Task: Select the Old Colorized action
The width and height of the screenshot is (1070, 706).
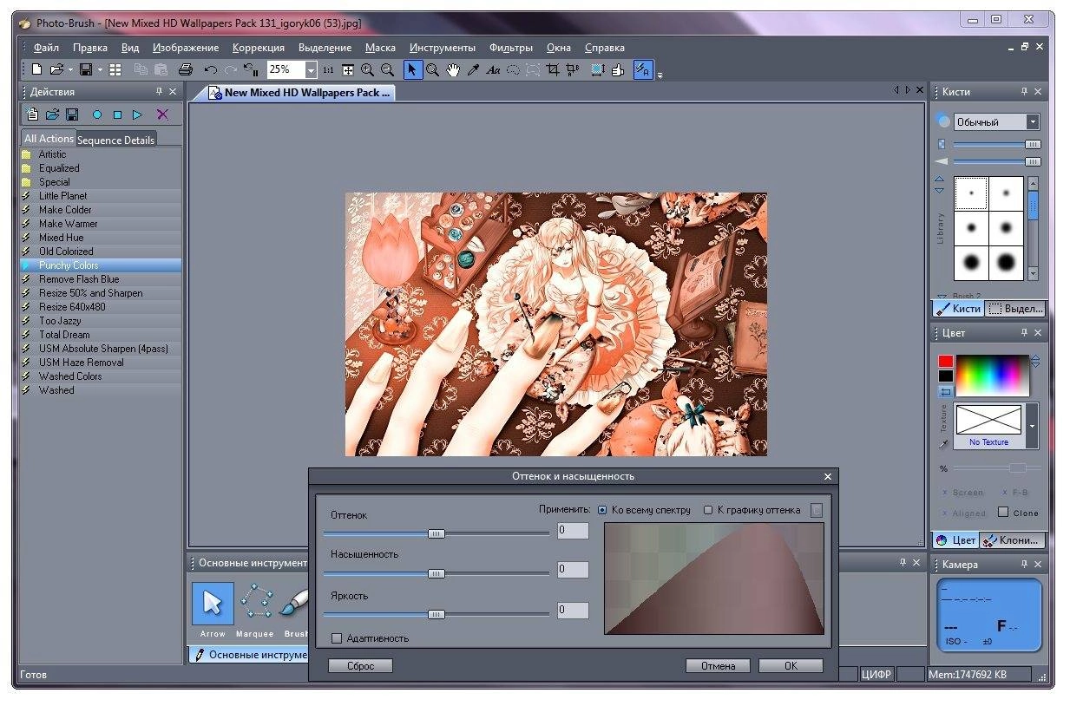Action: (101, 252)
